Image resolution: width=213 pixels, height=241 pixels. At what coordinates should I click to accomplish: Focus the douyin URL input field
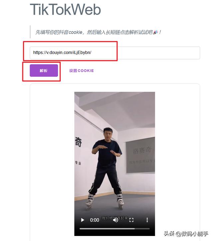[115, 53]
